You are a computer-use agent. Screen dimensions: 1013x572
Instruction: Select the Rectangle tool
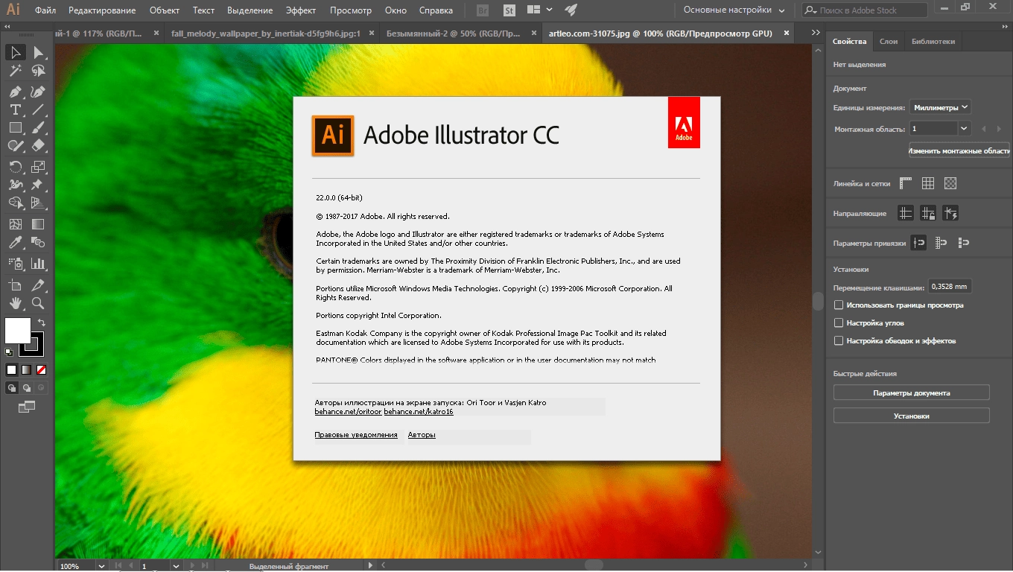point(15,127)
